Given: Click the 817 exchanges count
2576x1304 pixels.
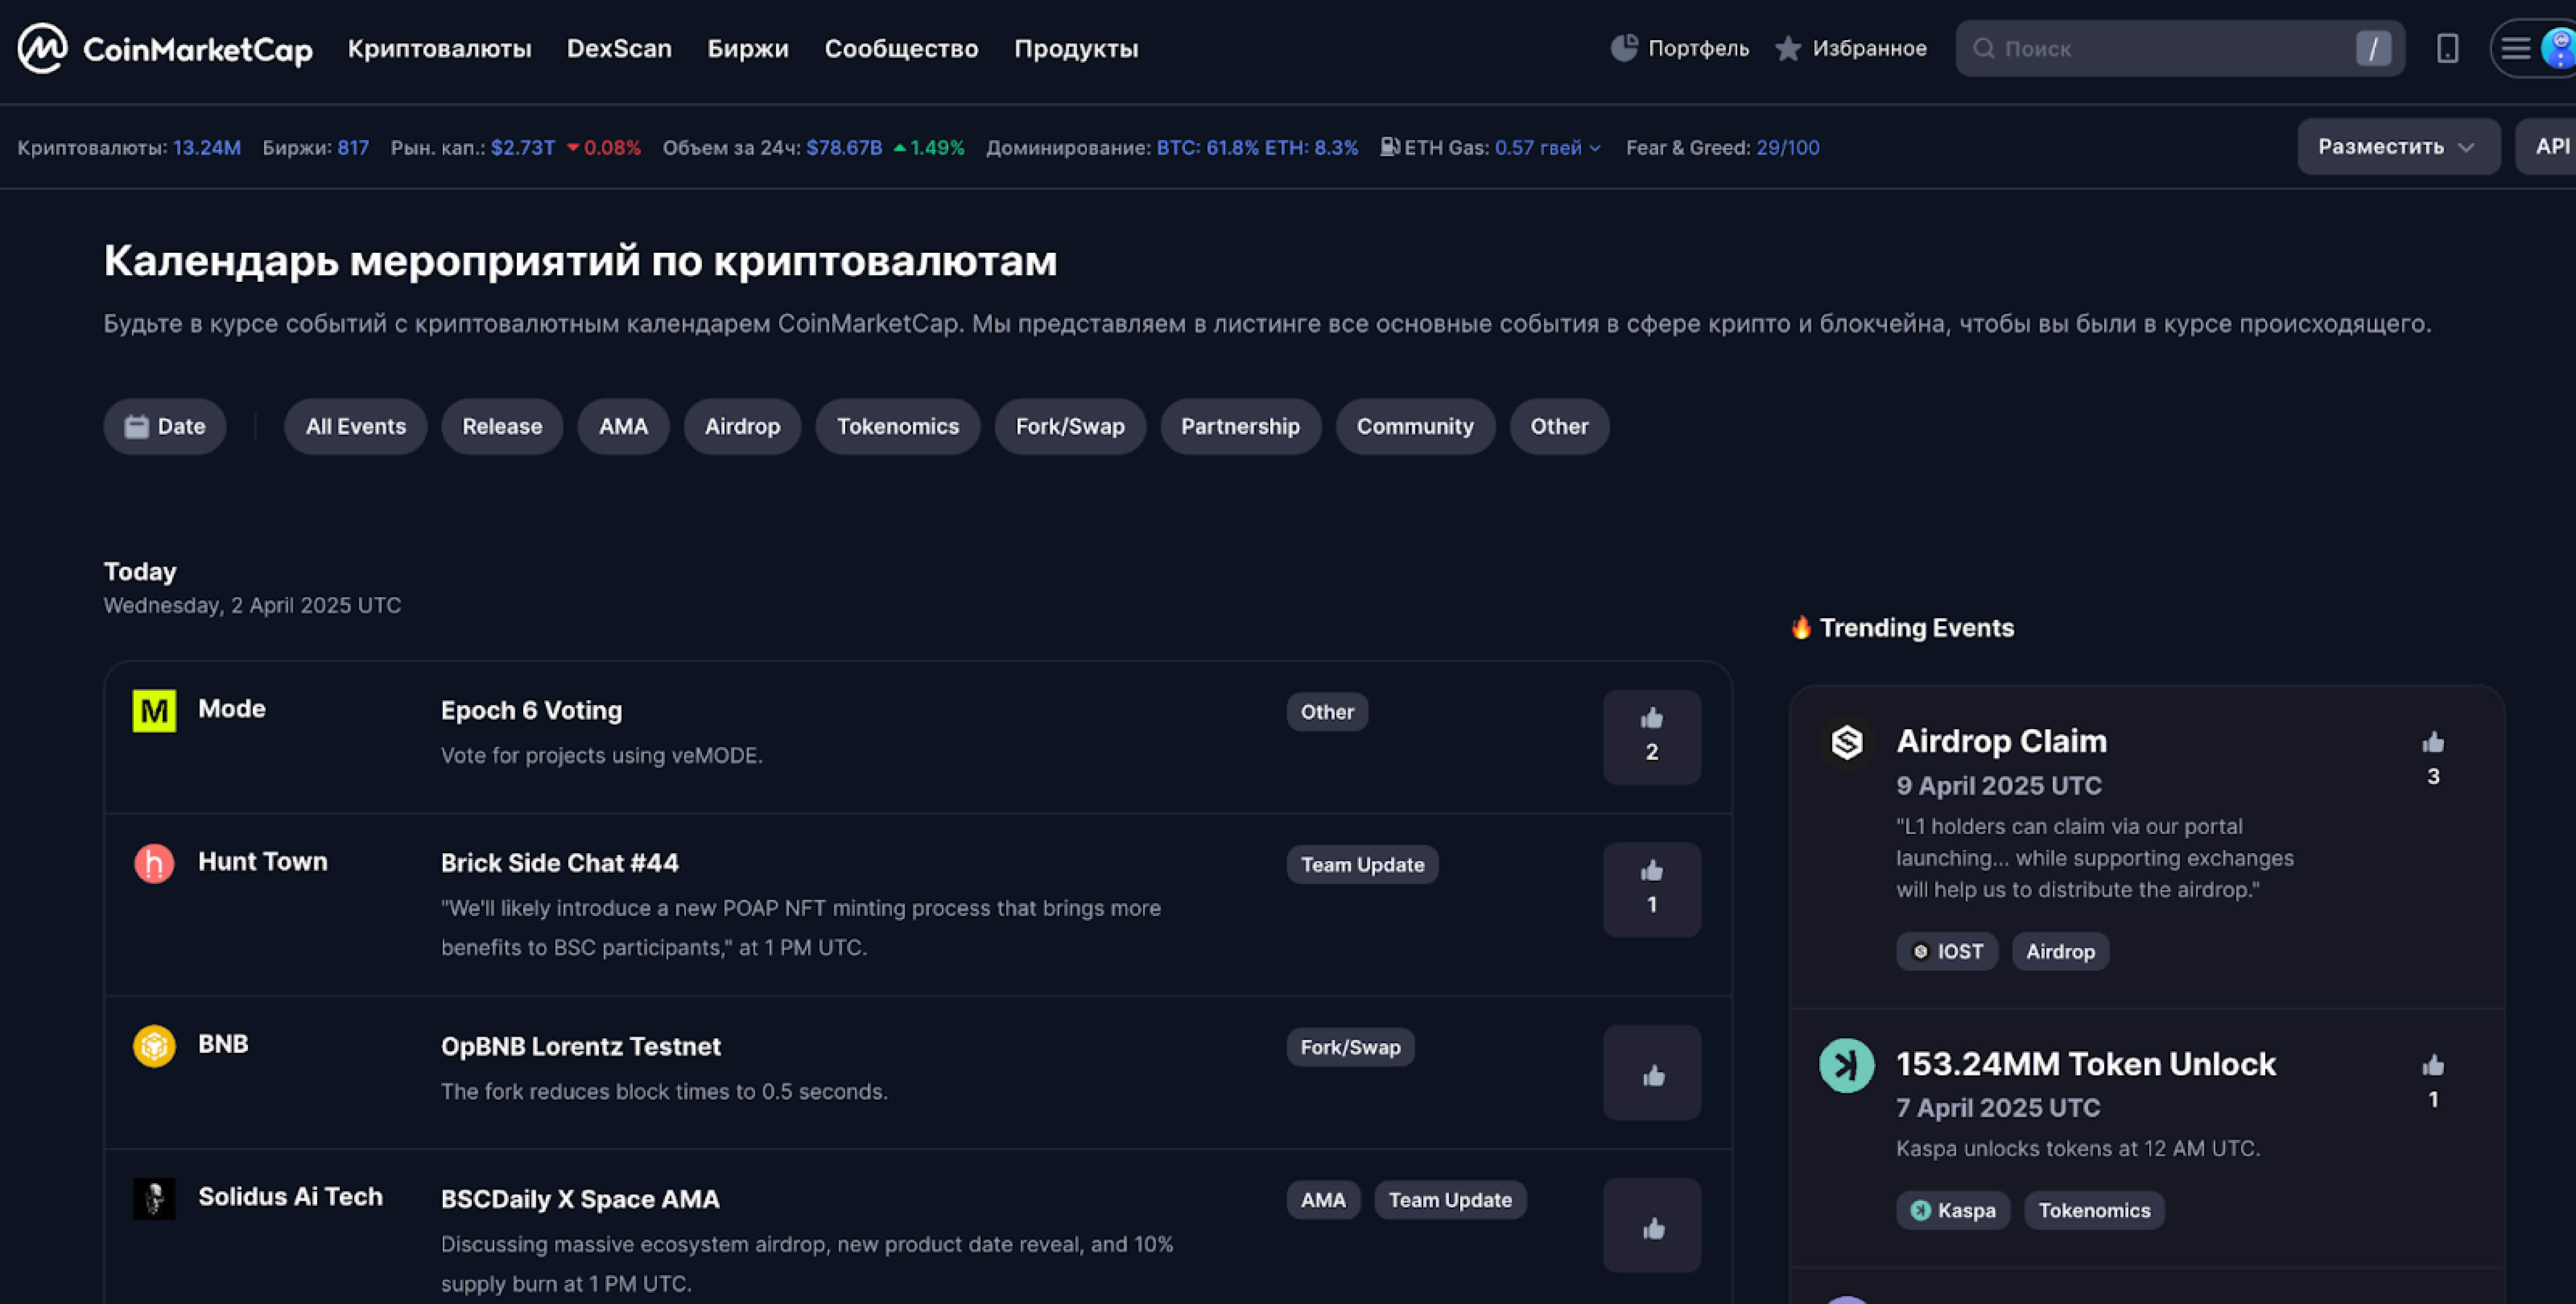Looking at the screenshot, I should [353, 148].
